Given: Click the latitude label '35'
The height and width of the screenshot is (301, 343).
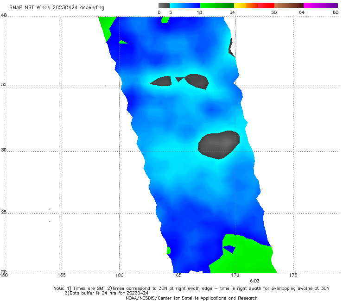Looking at the screenshot, I should [x=4, y=84].
